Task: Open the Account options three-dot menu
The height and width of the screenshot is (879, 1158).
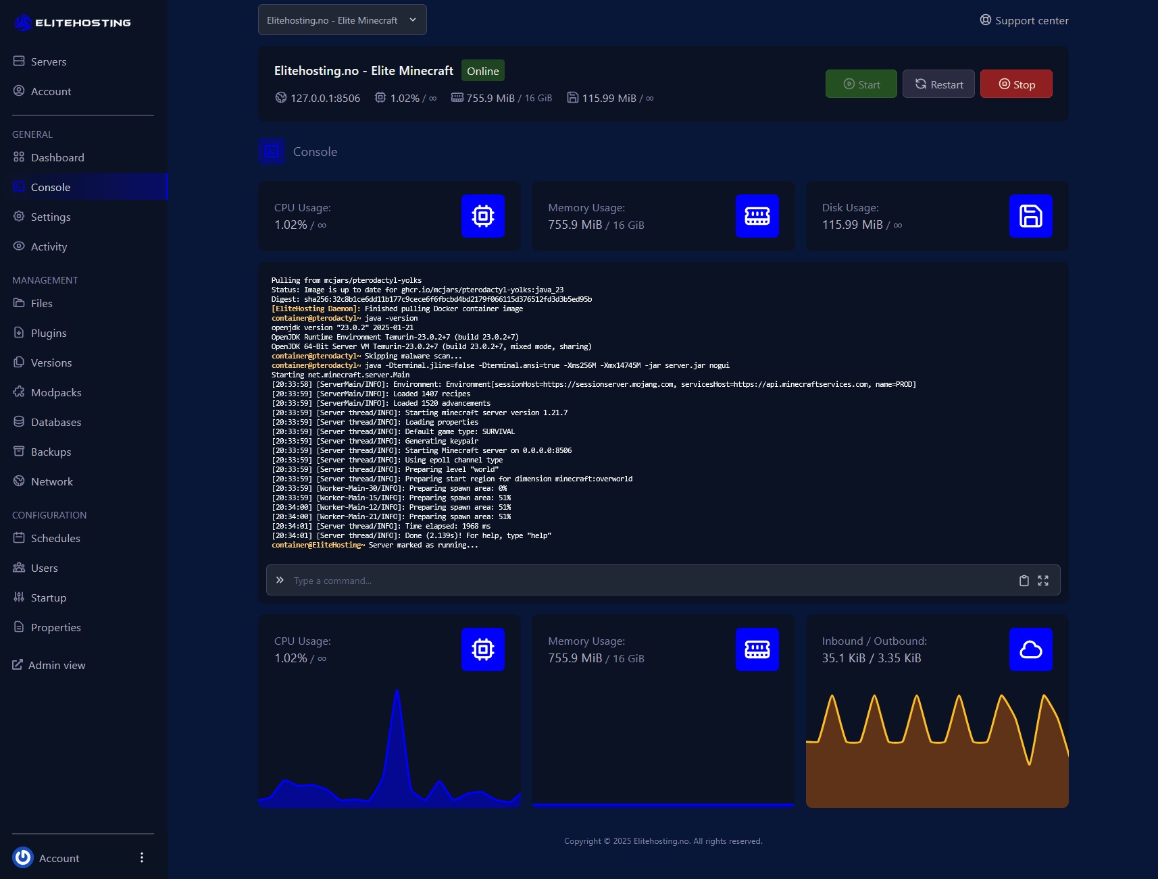Action: coord(141,857)
